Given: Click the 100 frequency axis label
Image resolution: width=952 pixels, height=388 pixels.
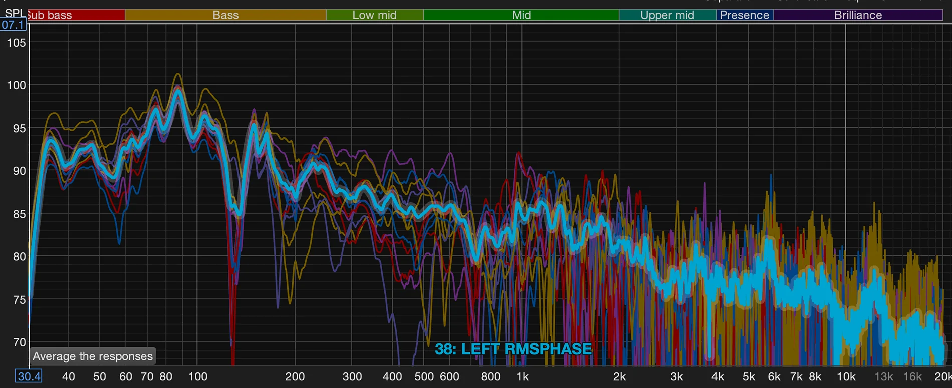Looking at the screenshot, I should pyautogui.click(x=197, y=376).
